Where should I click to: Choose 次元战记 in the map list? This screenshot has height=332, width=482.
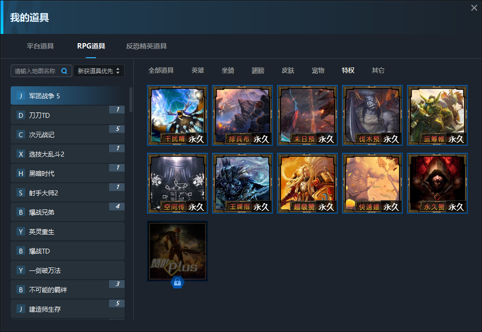(67, 135)
